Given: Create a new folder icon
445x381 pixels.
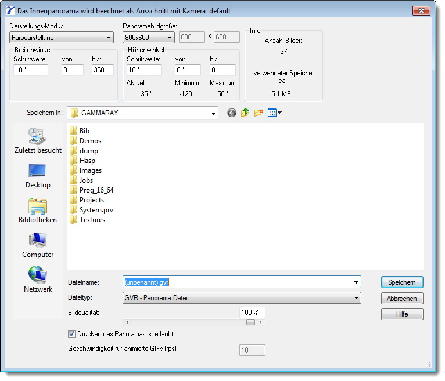Looking at the screenshot, I should pos(259,113).
